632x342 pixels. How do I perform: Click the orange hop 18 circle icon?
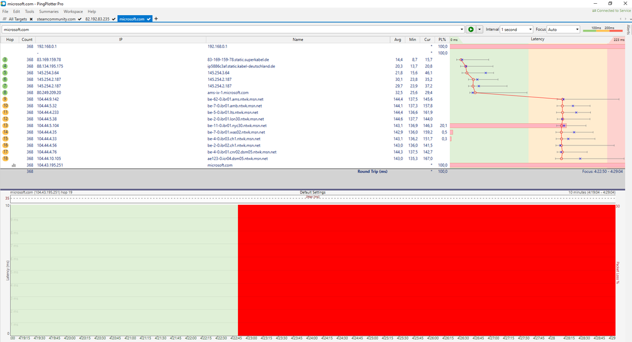[5, 159]
